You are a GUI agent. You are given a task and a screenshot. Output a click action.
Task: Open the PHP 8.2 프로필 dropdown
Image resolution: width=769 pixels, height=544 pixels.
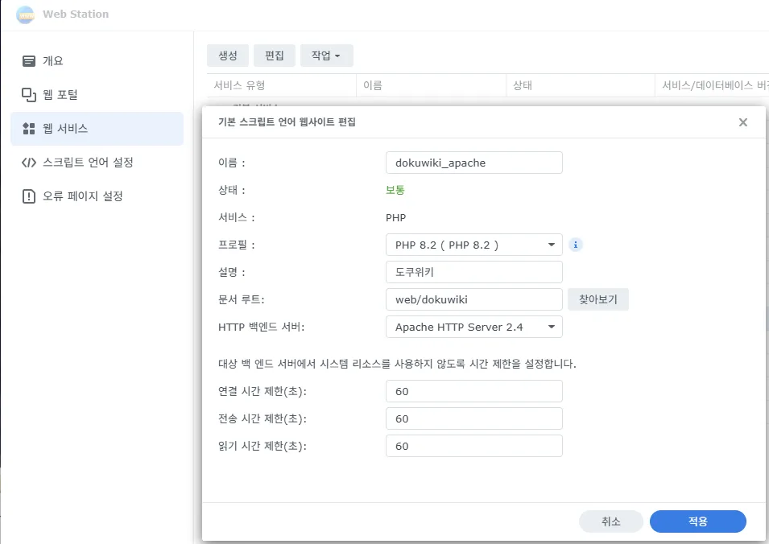[473, 244]
